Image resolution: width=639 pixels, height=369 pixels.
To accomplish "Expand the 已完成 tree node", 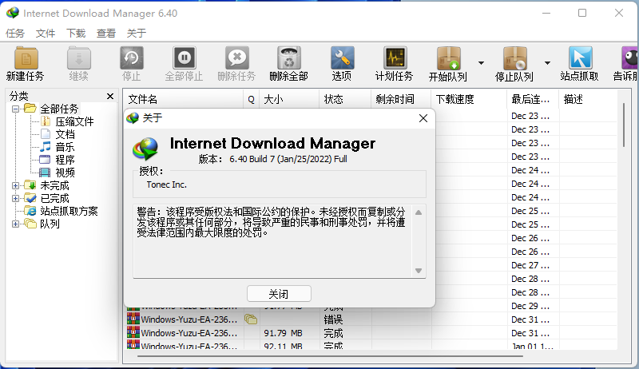I will click(x=15, y=198).
